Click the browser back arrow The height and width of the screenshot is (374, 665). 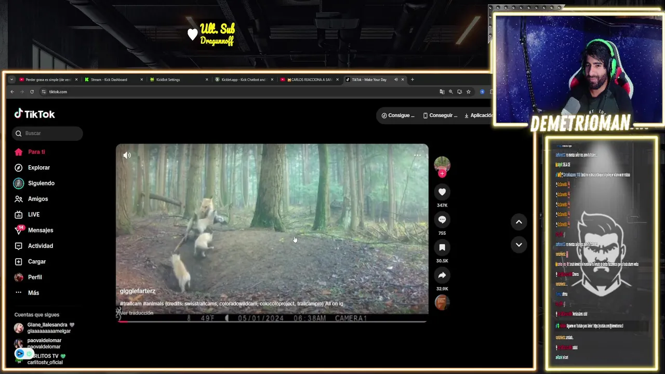pos(12,92)
